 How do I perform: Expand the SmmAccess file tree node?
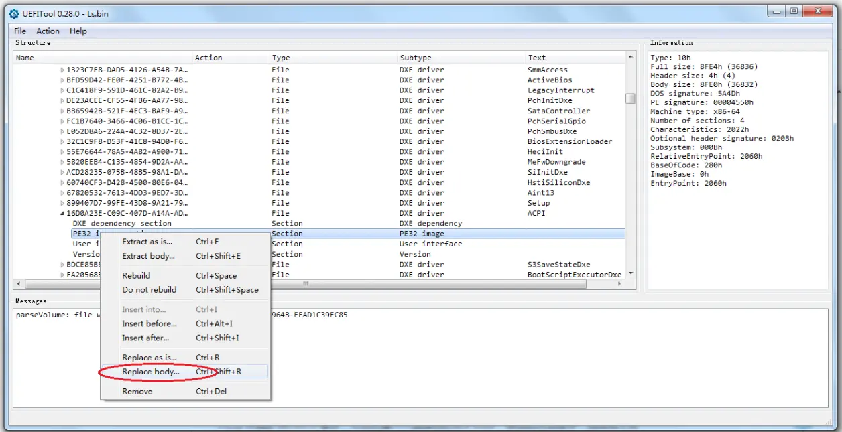tap(62, 70)
